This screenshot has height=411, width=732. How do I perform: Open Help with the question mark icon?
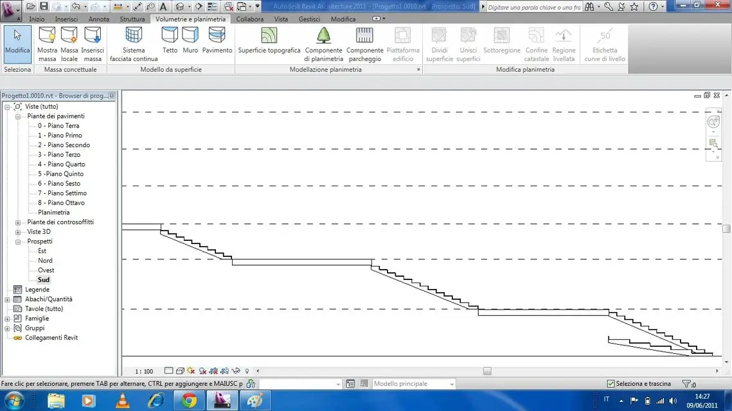653,6
